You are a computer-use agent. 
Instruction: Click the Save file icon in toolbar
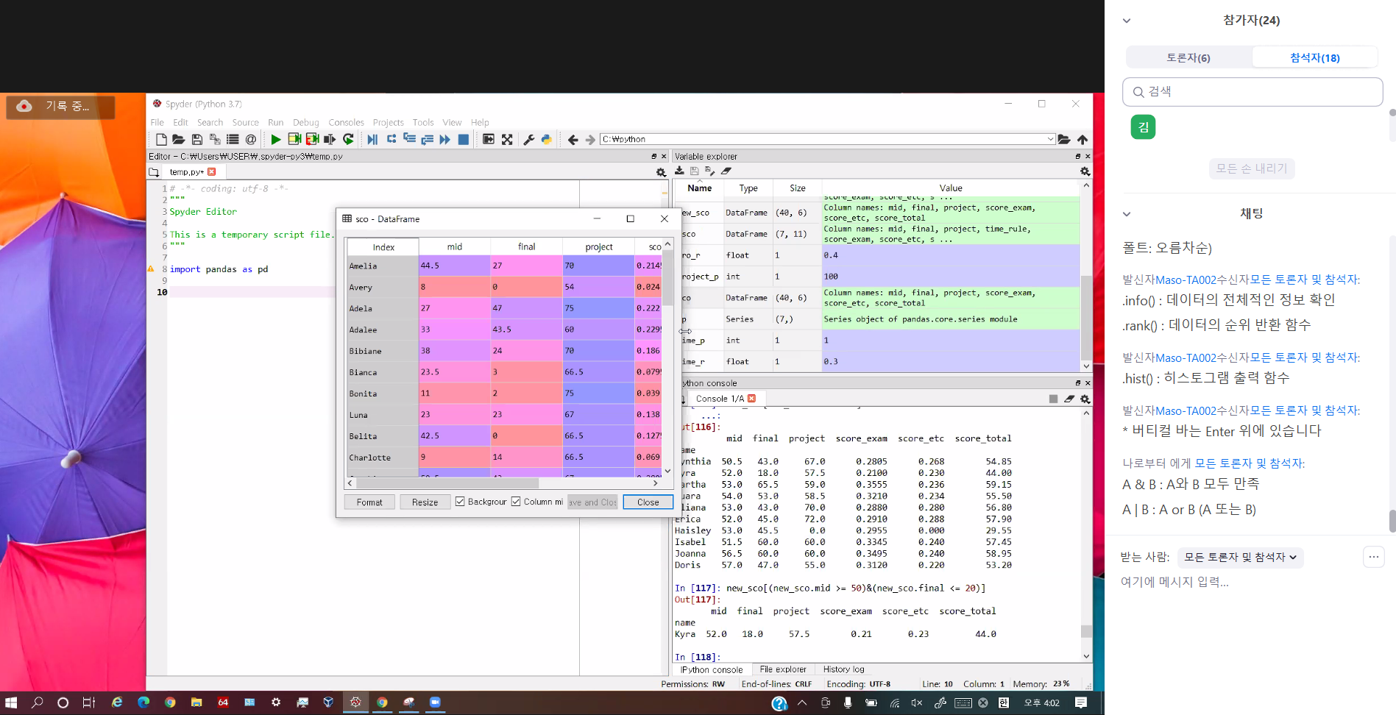(x=196, y=140)
